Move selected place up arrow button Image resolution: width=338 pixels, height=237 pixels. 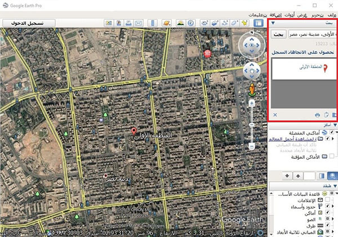(298, 176)
